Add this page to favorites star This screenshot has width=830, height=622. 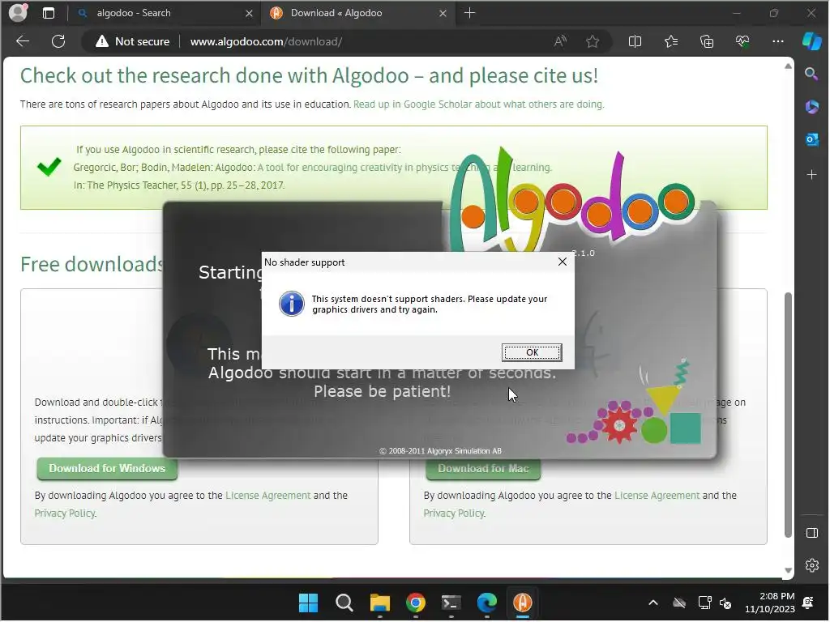(x=593, y=41)
